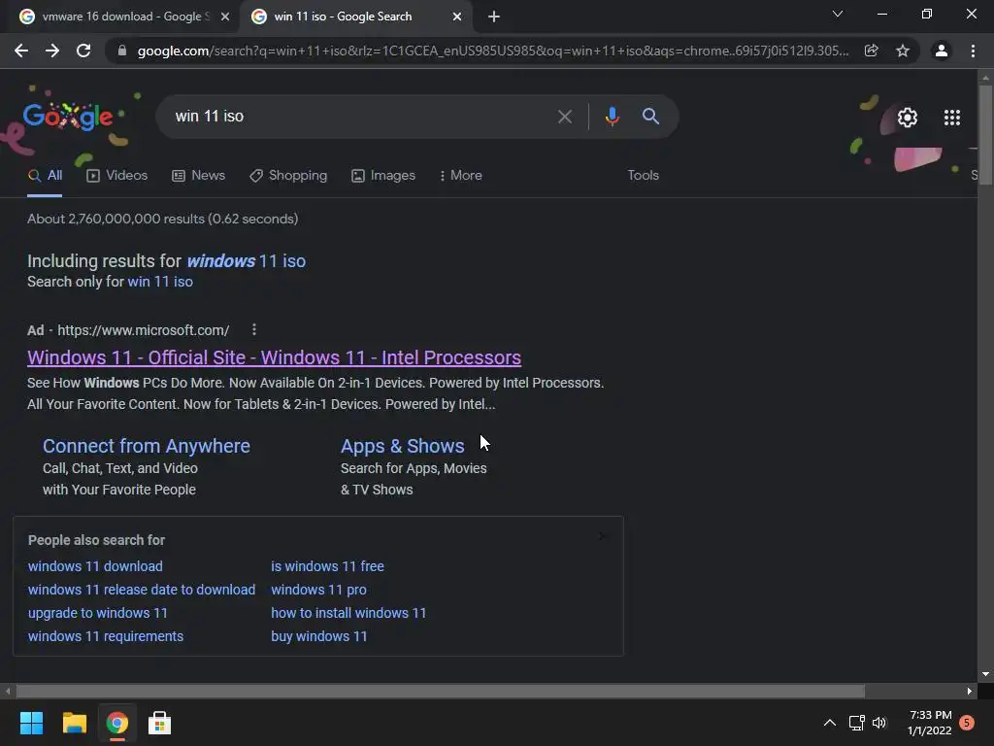Open a new browser tab
This screenshot has width=994, height=746.
click(494, 17)
